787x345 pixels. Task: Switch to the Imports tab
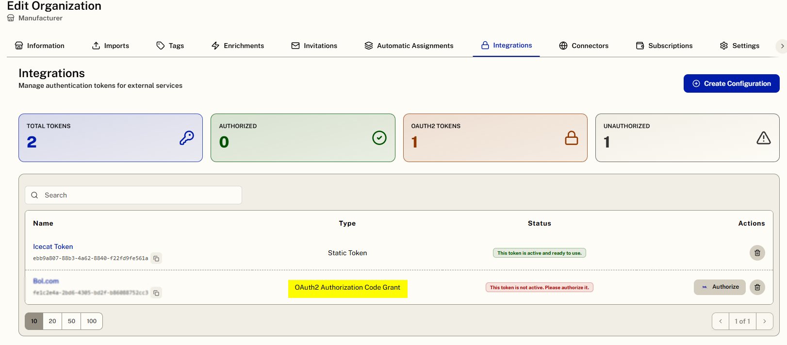click(x=111, y=46)
